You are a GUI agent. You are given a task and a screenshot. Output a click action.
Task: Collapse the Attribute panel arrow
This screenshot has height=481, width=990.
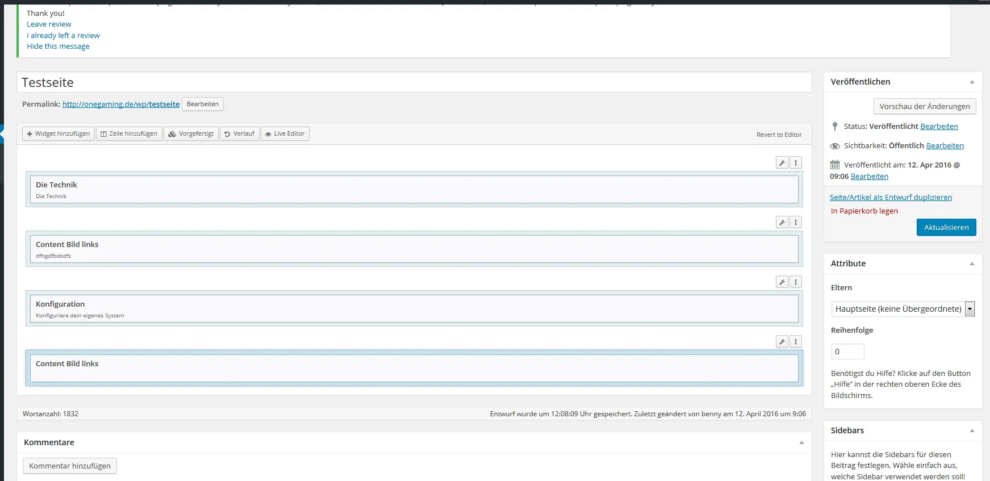tap(972, 264)
